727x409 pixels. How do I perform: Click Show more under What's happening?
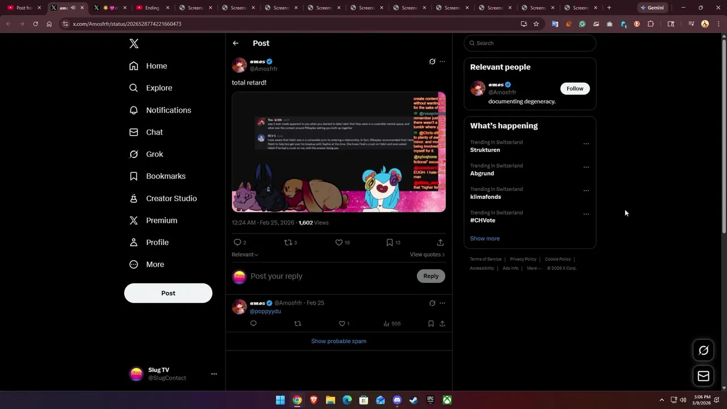(485, 239)
